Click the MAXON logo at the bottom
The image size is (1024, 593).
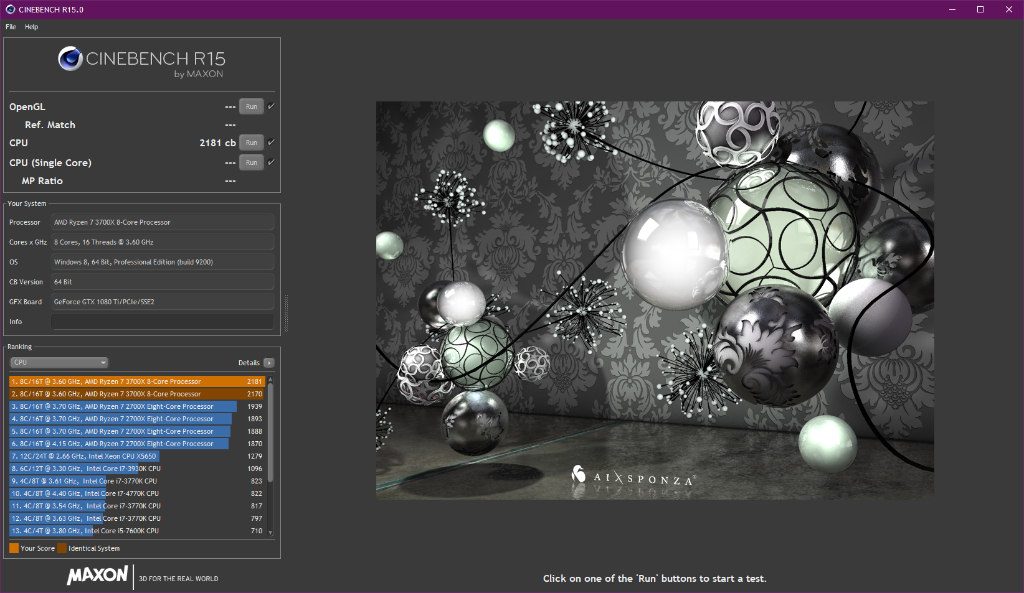click(x=98, y=575)
